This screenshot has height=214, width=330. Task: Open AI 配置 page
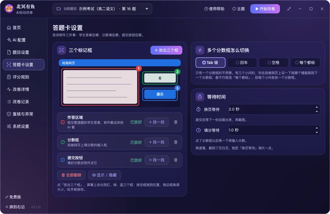pyautogui.click(x=24, y=40)
